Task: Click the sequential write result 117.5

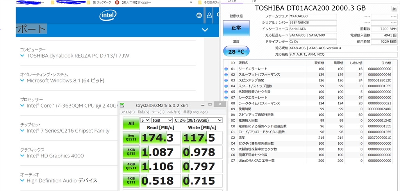Action: click(x=202, y=138)
